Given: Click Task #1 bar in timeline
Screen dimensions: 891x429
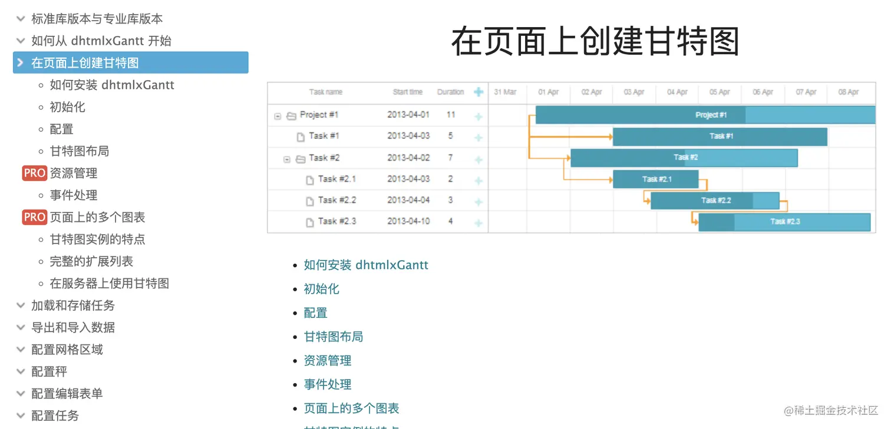Looking at the screenshot, I should (x=720, y=137).
